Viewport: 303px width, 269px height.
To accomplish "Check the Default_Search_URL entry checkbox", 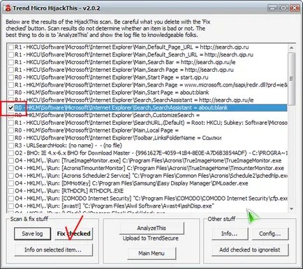I will pyautogui.click(x=11, y=55).
